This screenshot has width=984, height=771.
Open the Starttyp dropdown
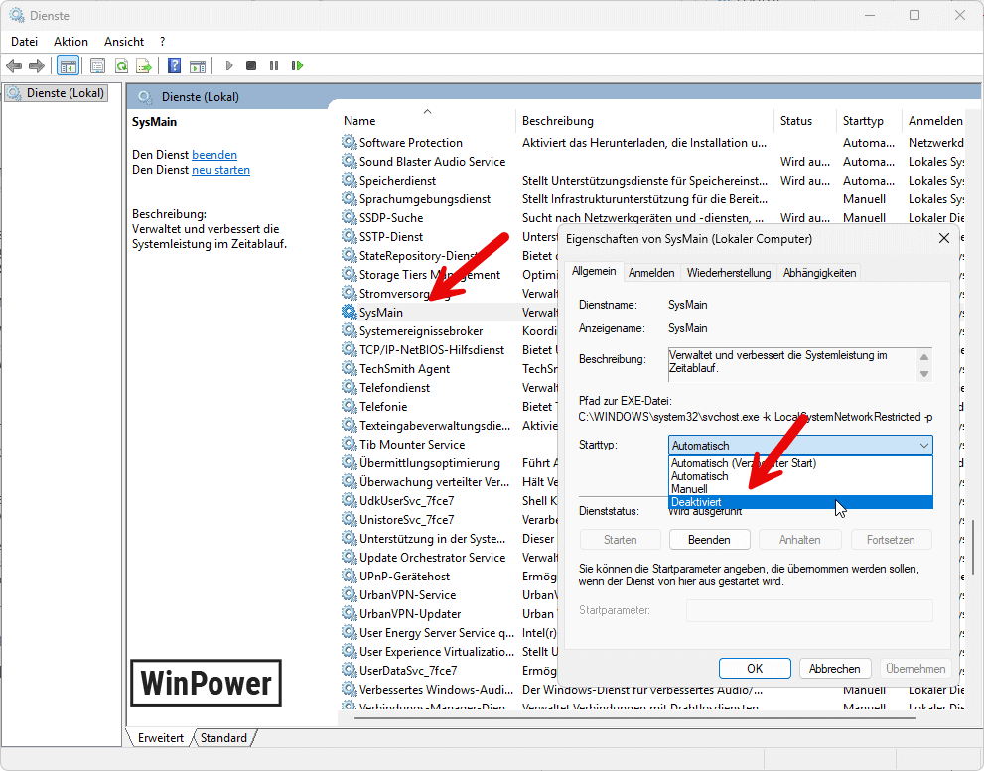923,445
